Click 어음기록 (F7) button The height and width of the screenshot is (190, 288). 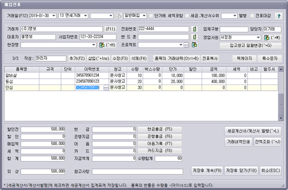point(160,143)
